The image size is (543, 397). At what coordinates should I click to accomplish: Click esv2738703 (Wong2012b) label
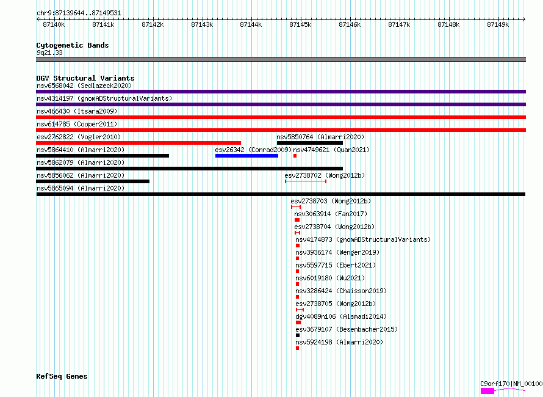[331, 201]
